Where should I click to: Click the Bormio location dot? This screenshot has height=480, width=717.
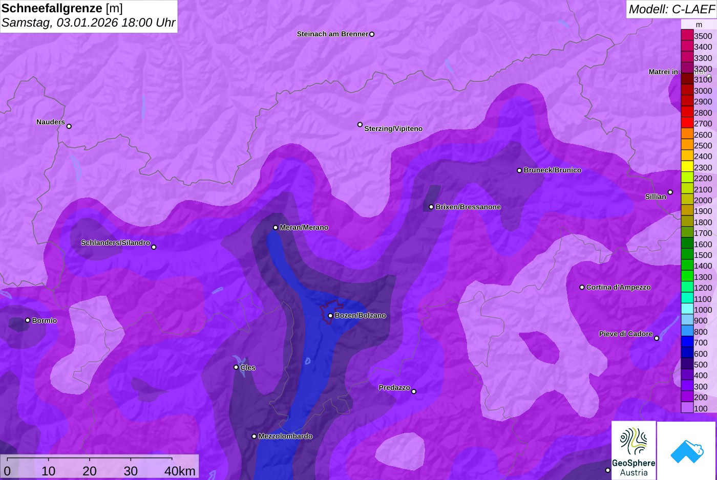28,320
